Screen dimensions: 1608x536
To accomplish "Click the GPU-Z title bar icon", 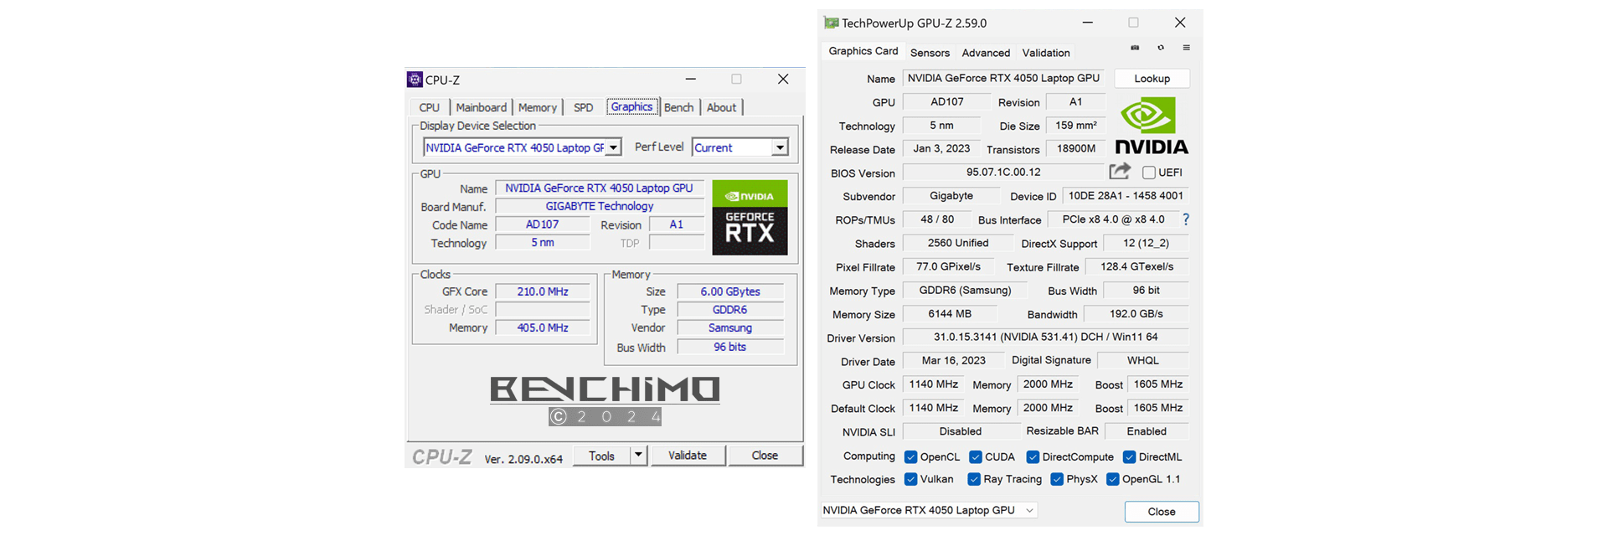I will tap(831, 23).
